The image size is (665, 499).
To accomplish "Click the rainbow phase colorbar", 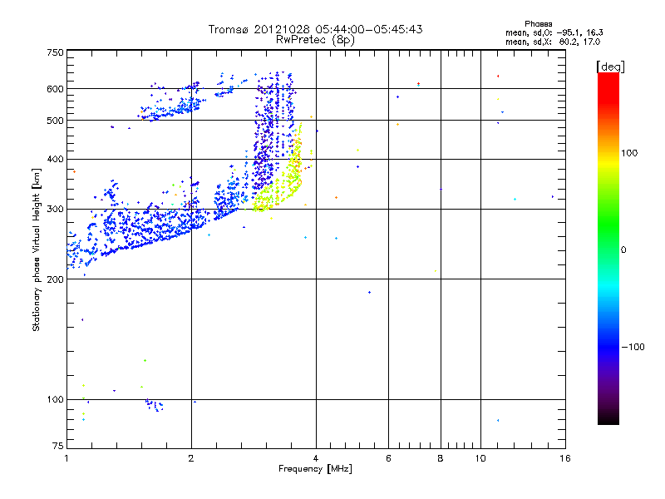I will (x=608, y=249).
